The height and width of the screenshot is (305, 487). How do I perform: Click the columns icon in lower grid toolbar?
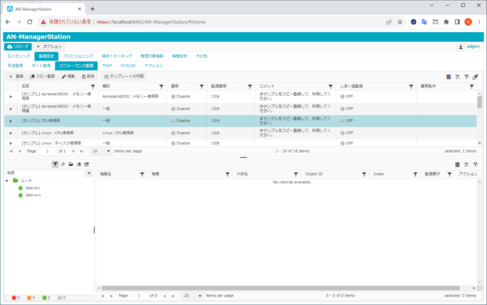point(457,165)
